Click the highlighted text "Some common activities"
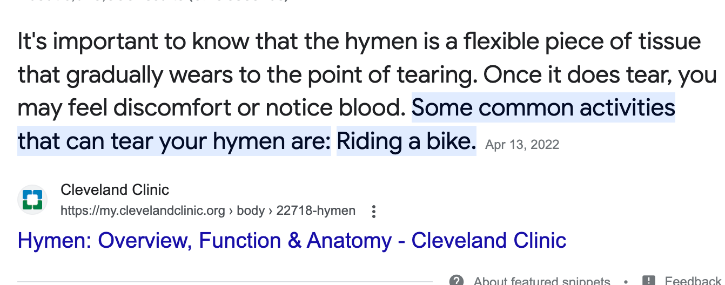This screenshot has height=285, width=725. coord(543,108)
